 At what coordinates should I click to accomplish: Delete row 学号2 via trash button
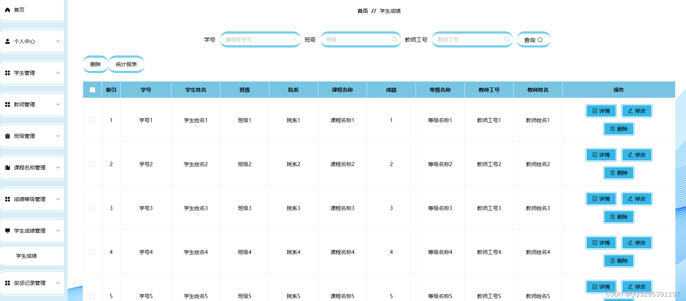coord(619,173)
